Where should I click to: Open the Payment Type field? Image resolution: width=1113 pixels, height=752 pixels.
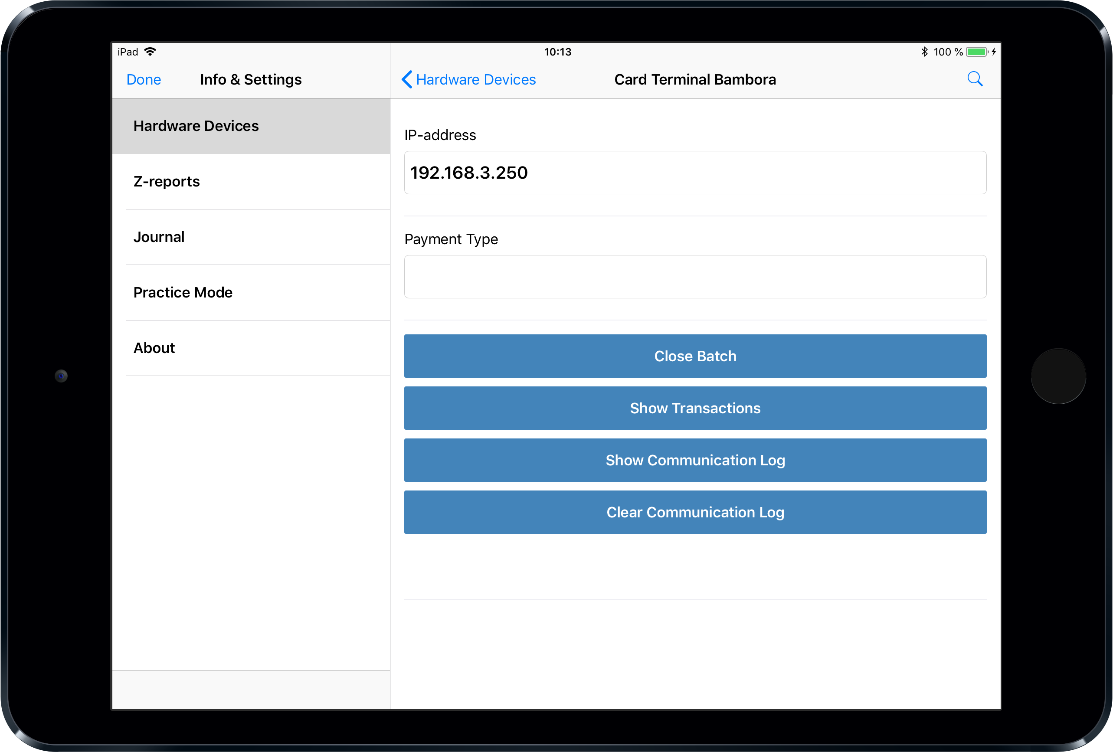tap(695, 277)
